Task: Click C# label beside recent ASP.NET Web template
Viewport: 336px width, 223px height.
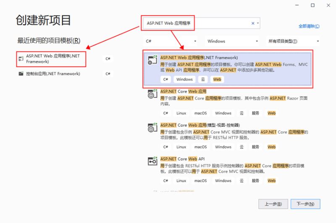Action: 108,59
